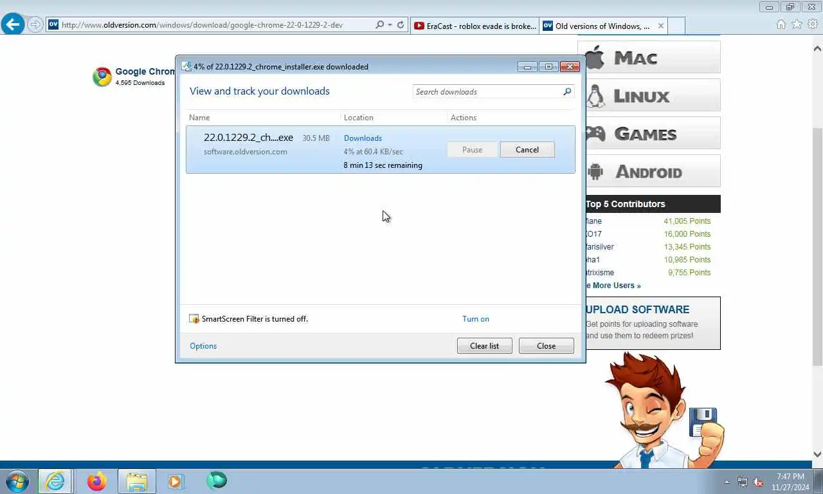Launch Firefox from the taskbar

tap(97, 481)
